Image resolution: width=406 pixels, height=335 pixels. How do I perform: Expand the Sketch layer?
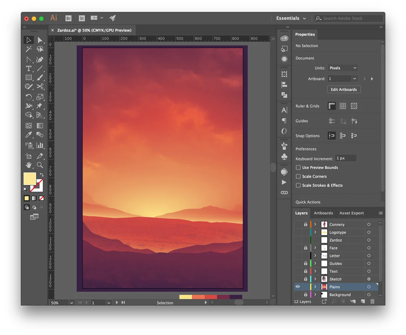(315, 279)
